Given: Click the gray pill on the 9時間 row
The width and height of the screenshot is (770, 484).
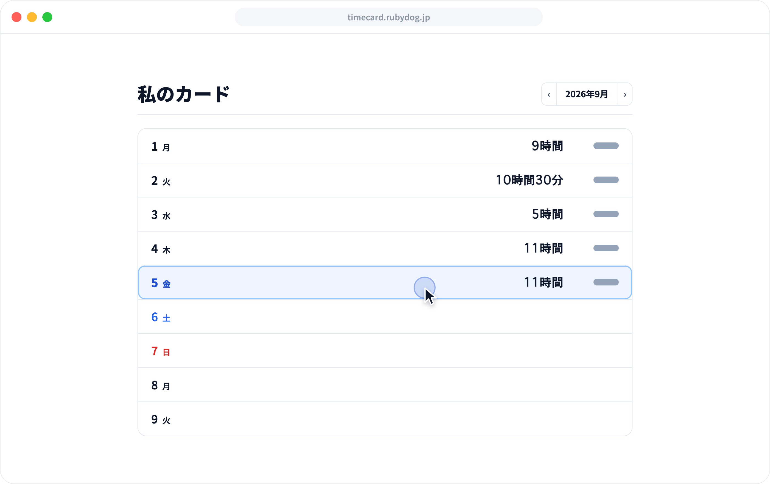Looking at the screenshot, I should coord(606,146).
